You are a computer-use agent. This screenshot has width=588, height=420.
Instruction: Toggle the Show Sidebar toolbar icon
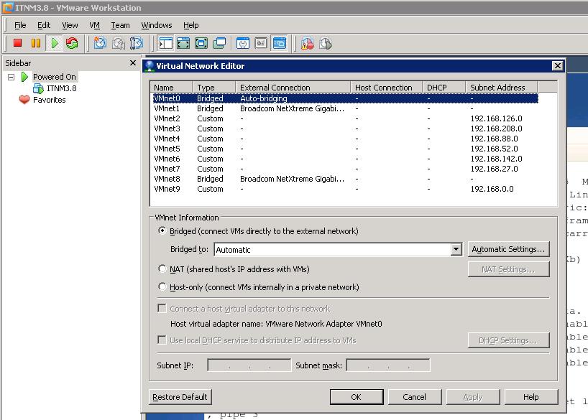click(165, 43)
